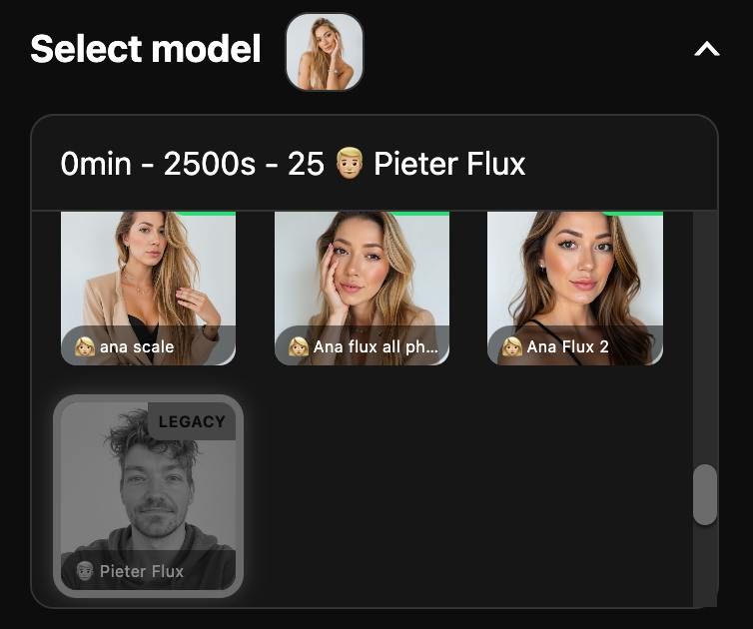The height and width of the screenshot is (629, 753).
Task: Click the green bar atop Ana Flux 2 card
Action: 633,214
